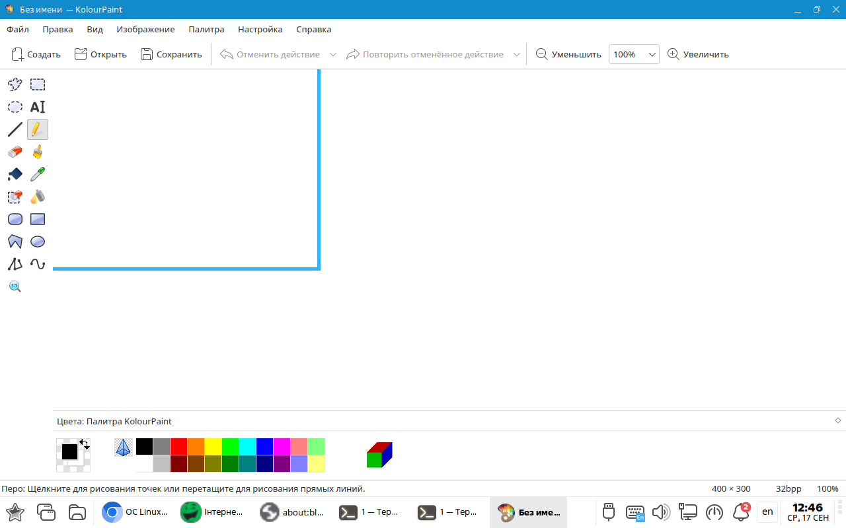Screen dimensions: 846x528
Task: Select rectangular Selection tool
Action: coord(38,84)
